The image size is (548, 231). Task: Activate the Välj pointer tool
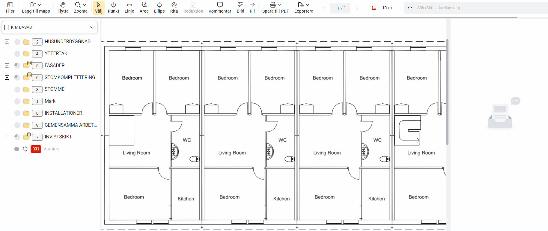tap(99, 8)
